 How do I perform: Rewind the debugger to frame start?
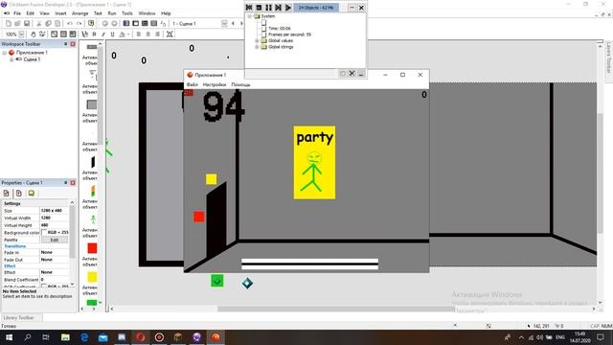click(249, 8)
